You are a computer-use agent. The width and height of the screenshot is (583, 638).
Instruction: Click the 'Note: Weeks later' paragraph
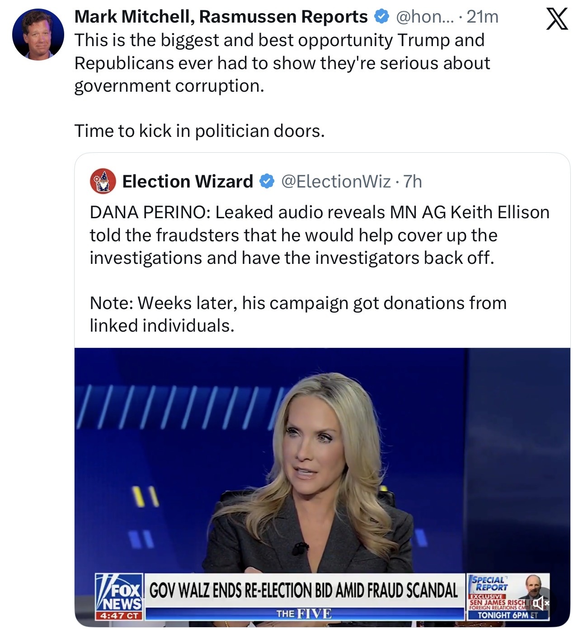(298, 314)
